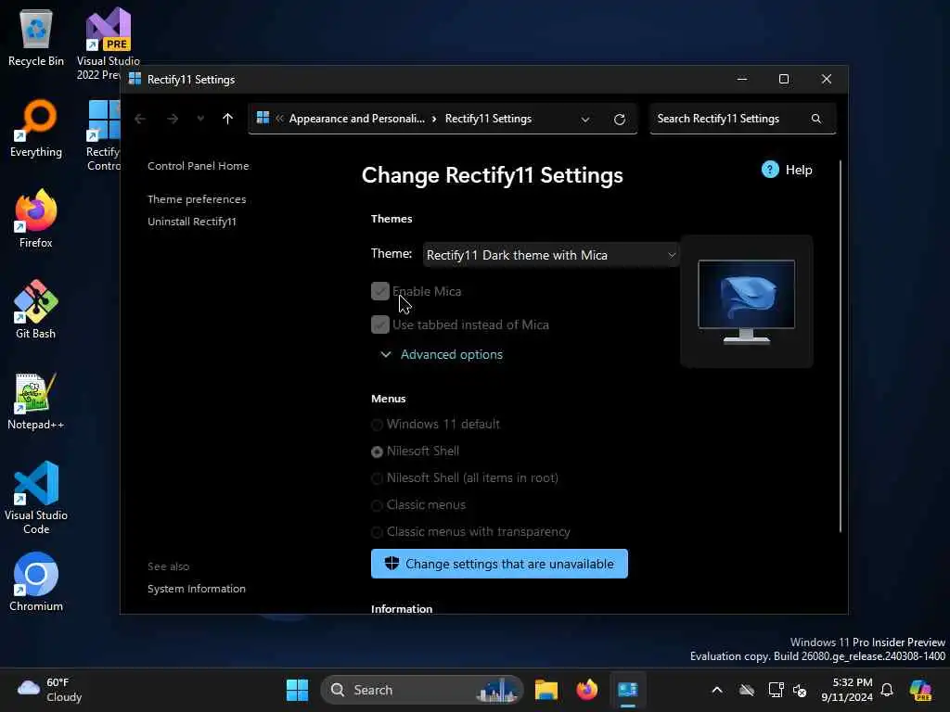Click Change settings that are unavailable button

pos(499,564)
